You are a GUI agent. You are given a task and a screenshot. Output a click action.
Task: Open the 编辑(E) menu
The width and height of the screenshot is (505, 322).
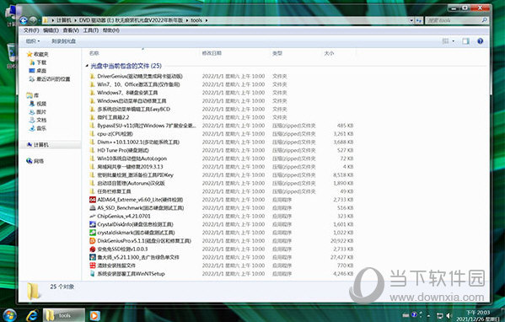[x=51, y=30]
